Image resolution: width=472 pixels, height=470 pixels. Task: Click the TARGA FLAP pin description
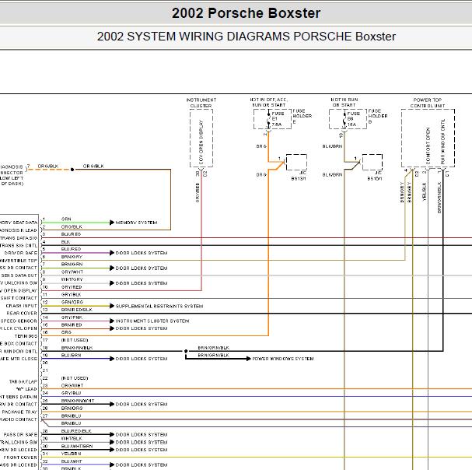pyautogui.click(x=23, y=382)
